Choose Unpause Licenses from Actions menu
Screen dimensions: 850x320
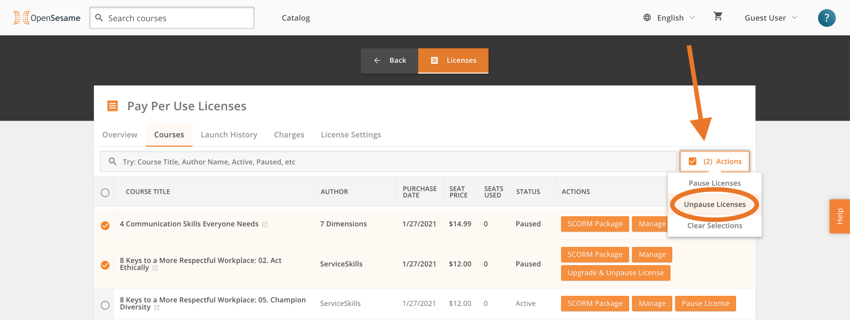[x=714, y=204]
